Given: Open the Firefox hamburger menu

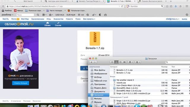Looking at the screenshot, I should click(187, 6).
